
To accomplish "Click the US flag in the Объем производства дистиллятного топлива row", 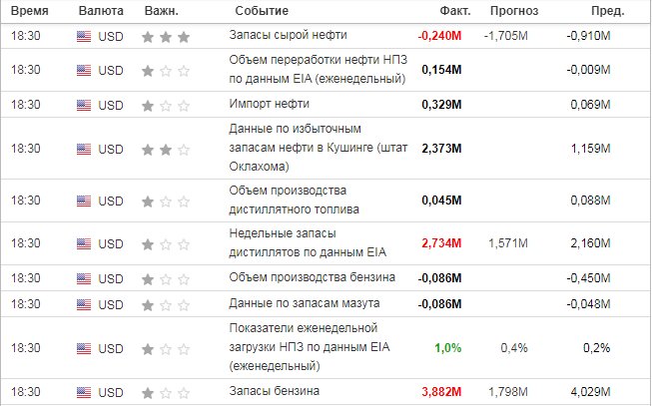I will coord(84,202).
